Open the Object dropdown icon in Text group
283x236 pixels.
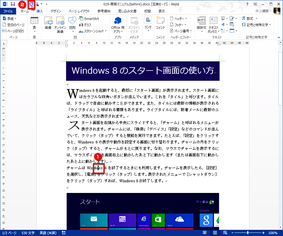click(233, 31)
